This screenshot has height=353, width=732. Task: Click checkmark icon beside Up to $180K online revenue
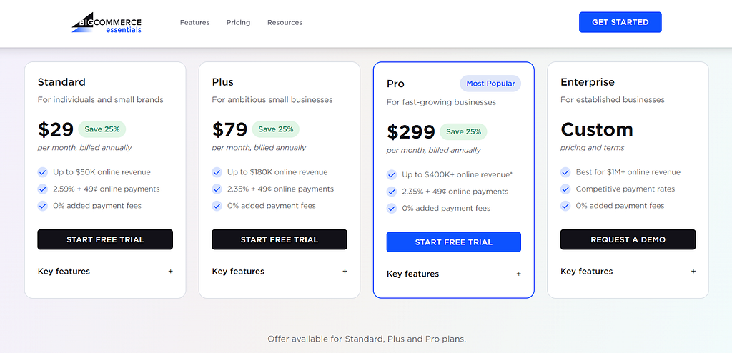point(217,172)
